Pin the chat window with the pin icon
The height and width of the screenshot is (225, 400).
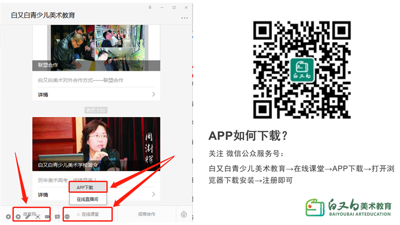[149, 7]
